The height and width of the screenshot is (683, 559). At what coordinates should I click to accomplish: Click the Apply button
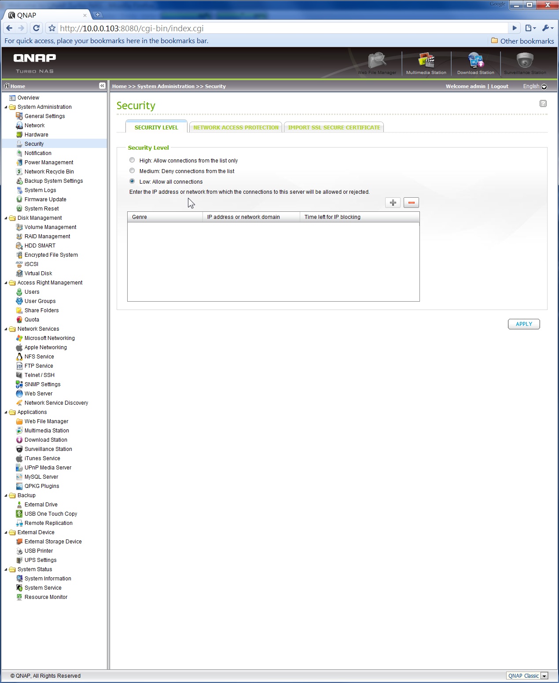click(x=524, y=324)
